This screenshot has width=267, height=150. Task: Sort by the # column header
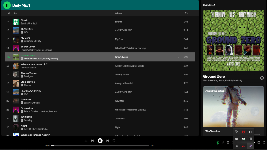pos(9,13)
